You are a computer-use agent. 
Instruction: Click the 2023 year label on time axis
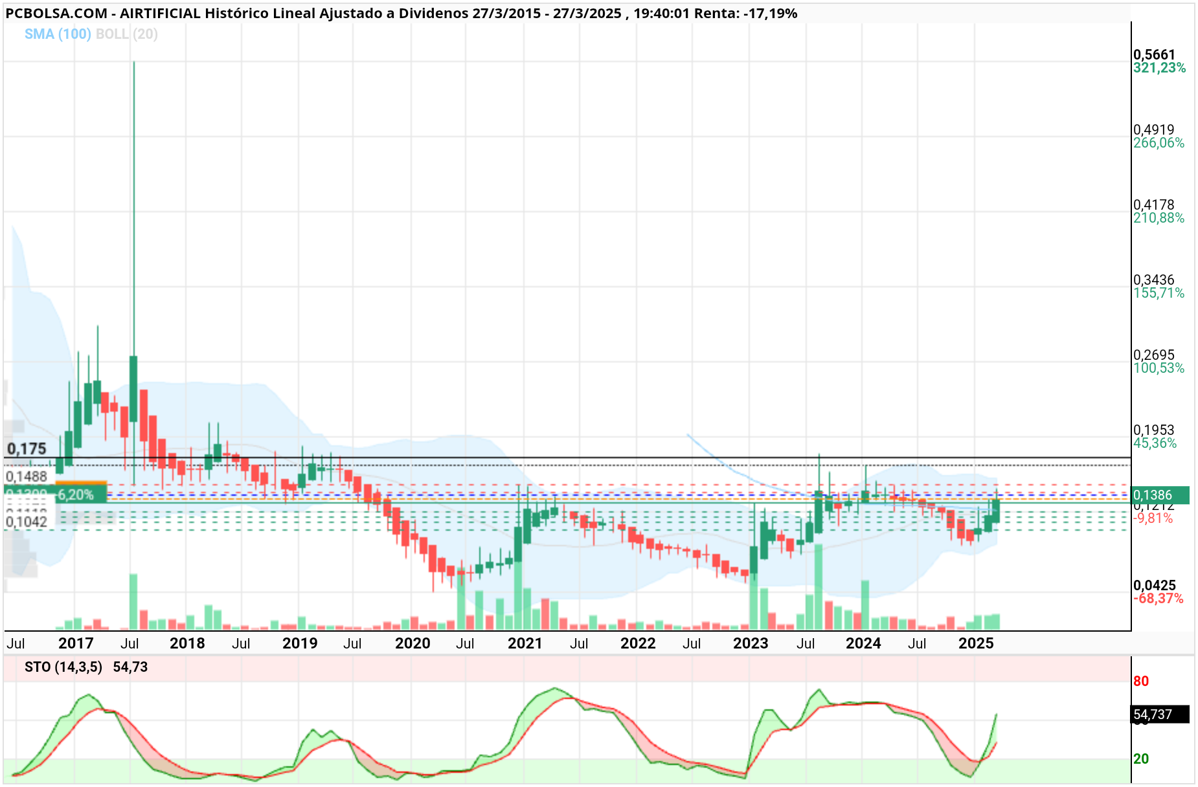(751, 643)
